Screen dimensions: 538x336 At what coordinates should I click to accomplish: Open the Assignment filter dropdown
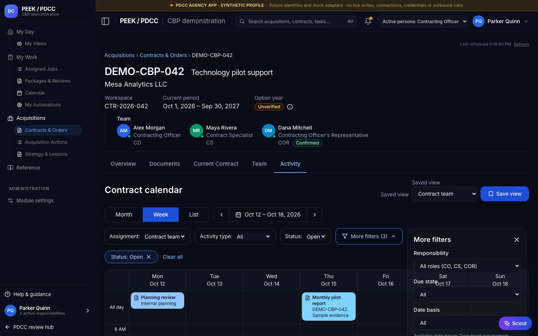165,237
